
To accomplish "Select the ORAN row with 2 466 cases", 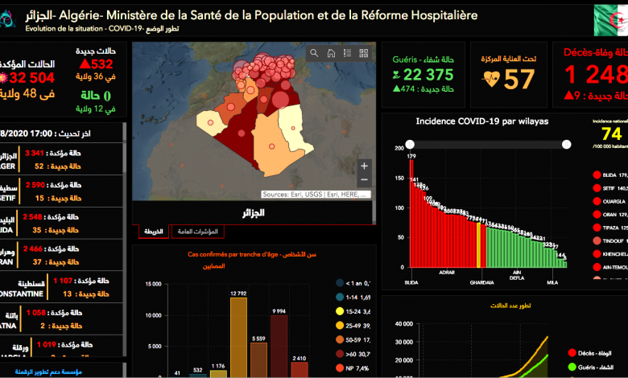I will tap(61, 255).
